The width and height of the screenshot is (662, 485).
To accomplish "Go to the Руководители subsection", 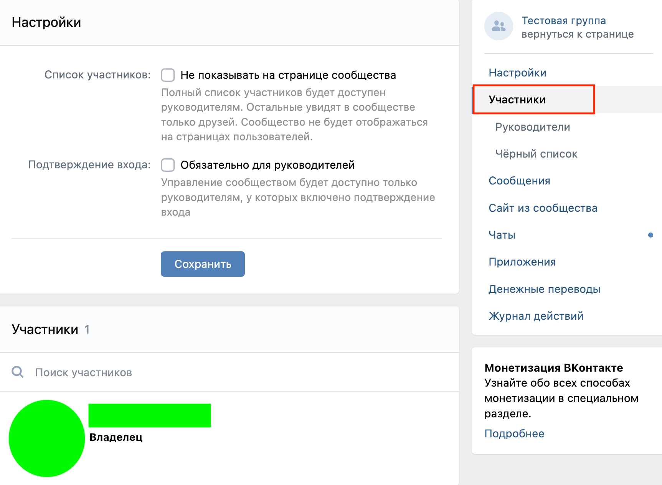I will click(532, 127).
